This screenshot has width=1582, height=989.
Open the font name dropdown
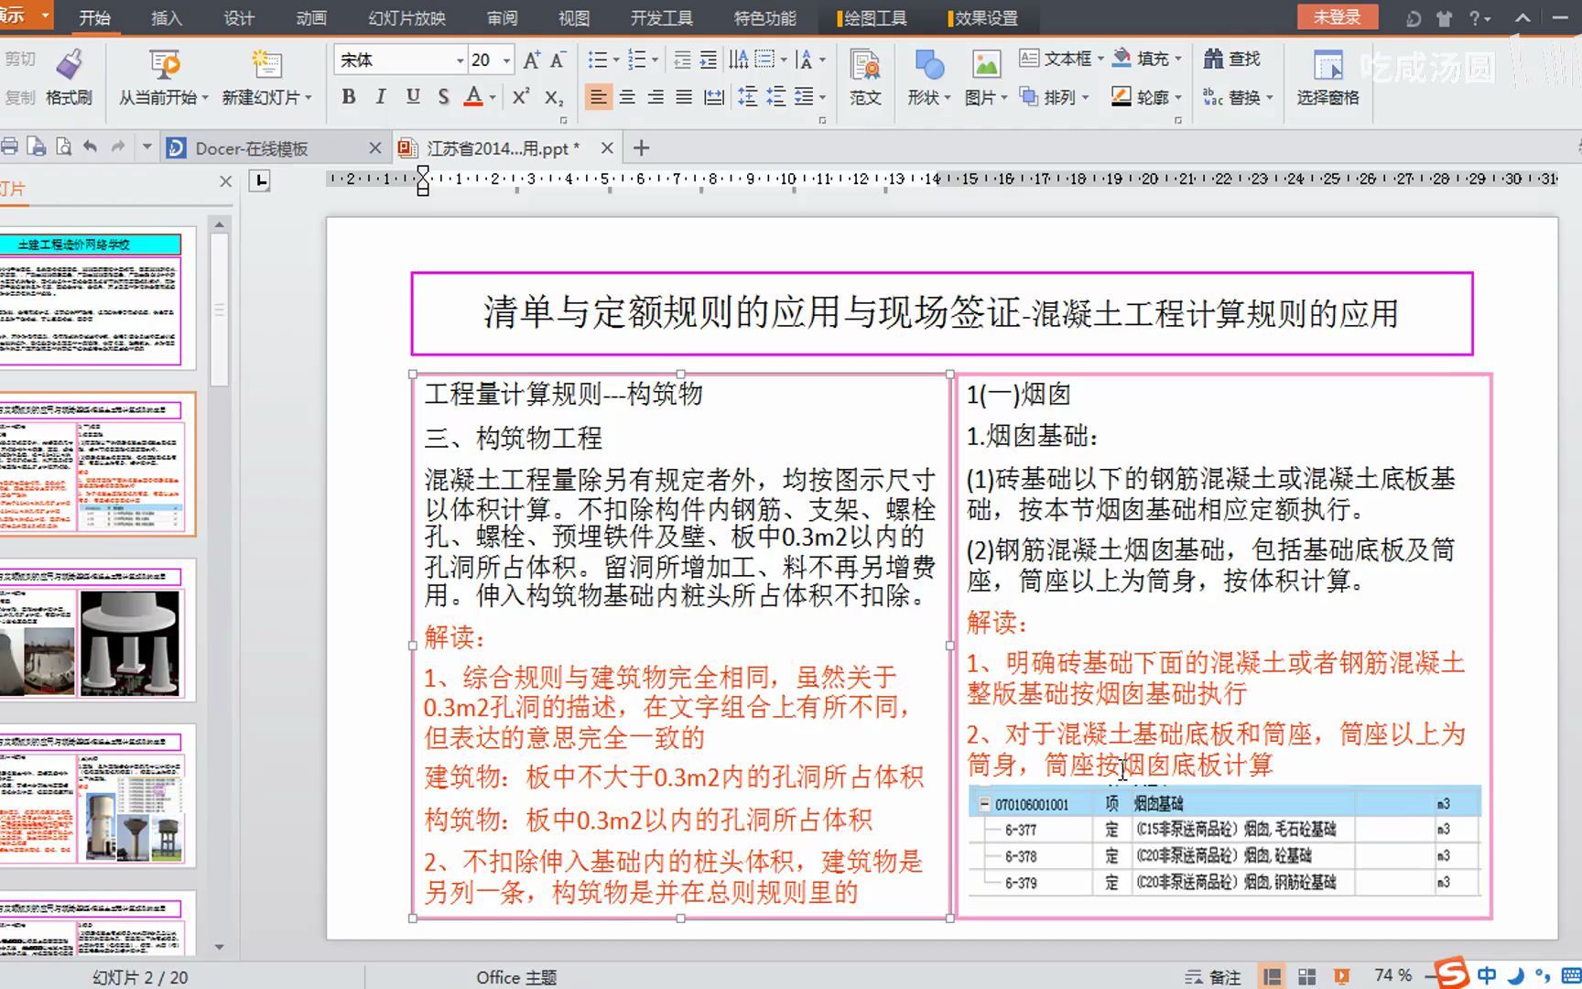459,59
